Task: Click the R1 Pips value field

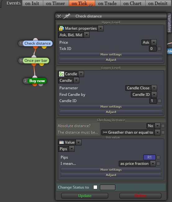Action: coord(150,157)
